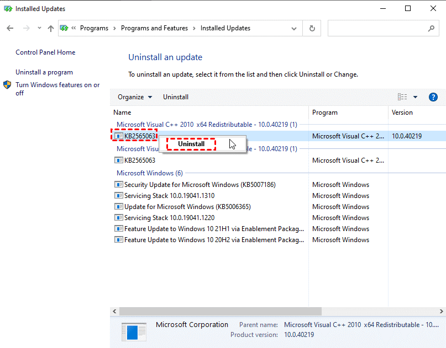
Task: Open Control Panel Home
Action: pyautogui.click(x=45, y=52)
